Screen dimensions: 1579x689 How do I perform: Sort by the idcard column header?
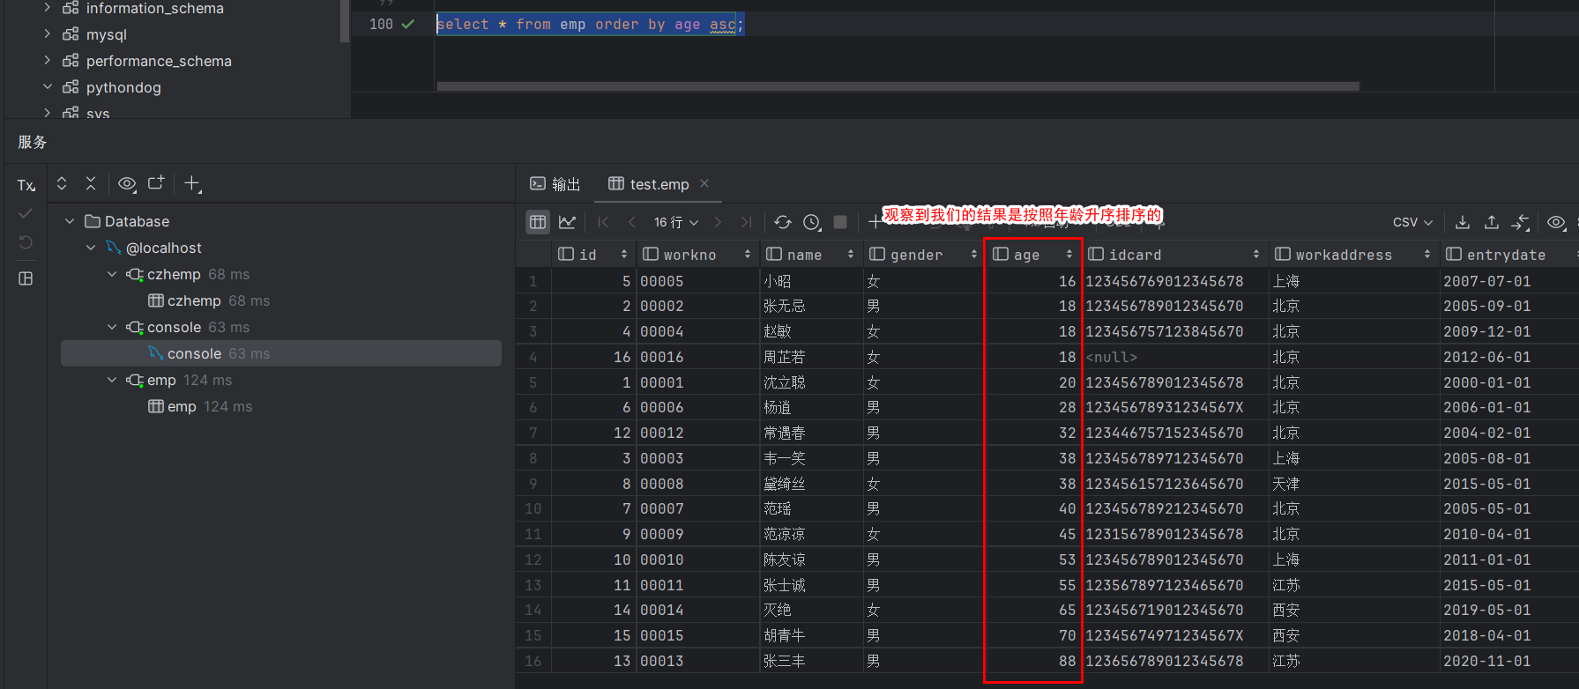(1175, 255)
